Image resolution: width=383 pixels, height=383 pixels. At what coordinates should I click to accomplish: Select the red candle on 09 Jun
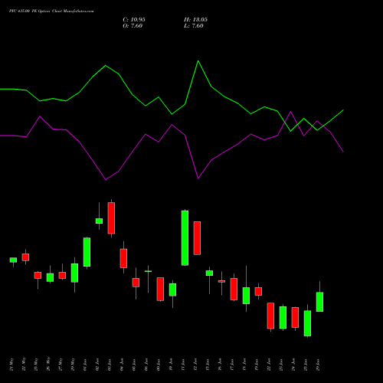click(x=160, y=289)
